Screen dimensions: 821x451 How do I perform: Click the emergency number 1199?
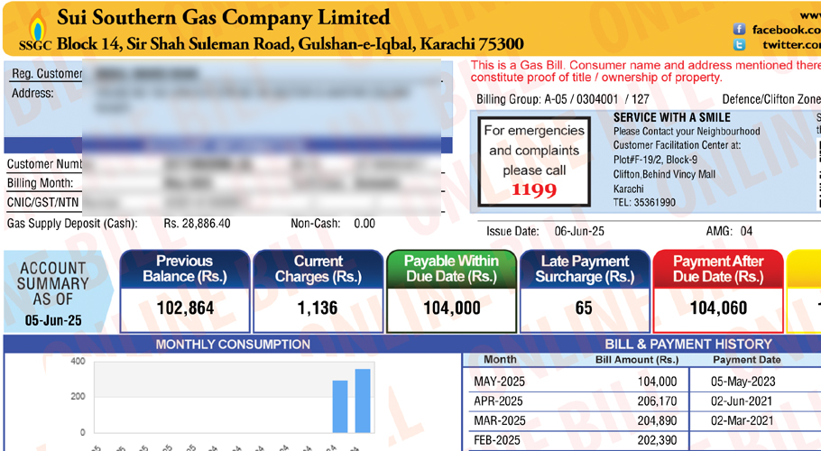[x=533, y=189]
